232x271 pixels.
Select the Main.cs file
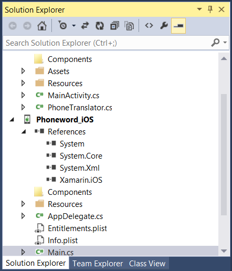pos(61,253)
